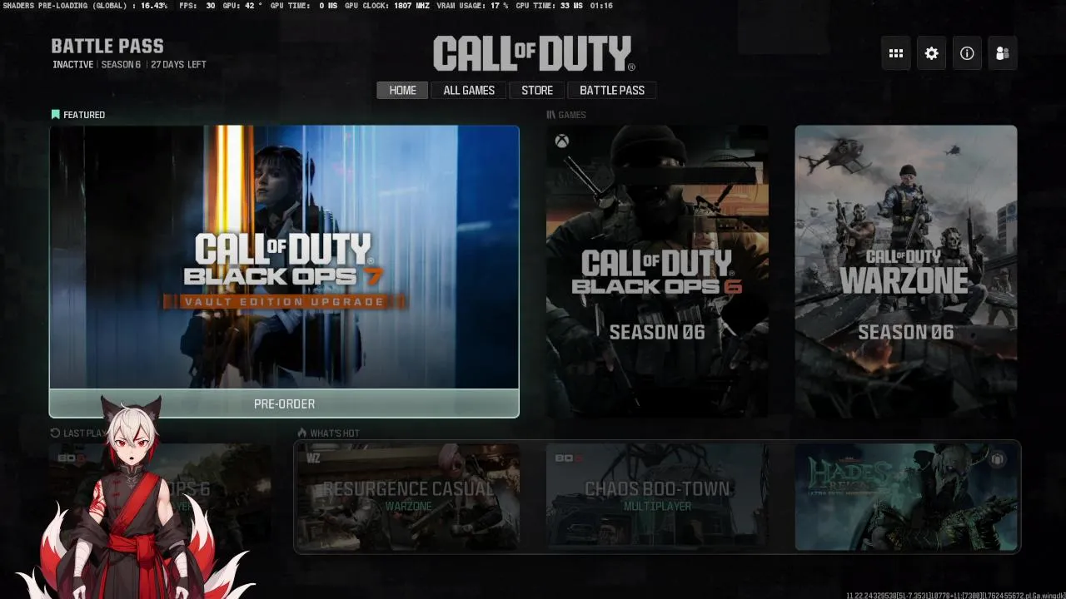
Task: Click the FEATURED section label
Action: click(78, 115)
